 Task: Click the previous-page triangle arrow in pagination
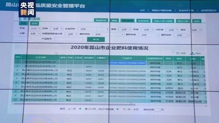80,109
